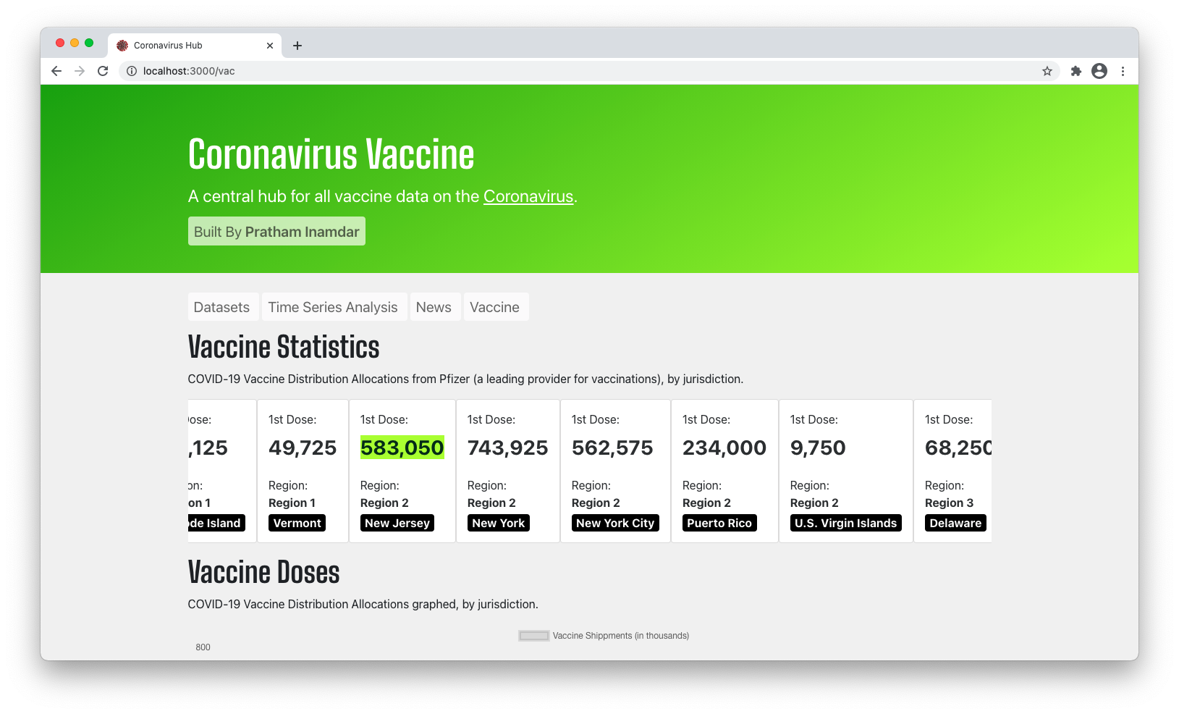Screen dimensions: 1179x714
Task: Click the 68,250 dose value
Action: [958, 448]
